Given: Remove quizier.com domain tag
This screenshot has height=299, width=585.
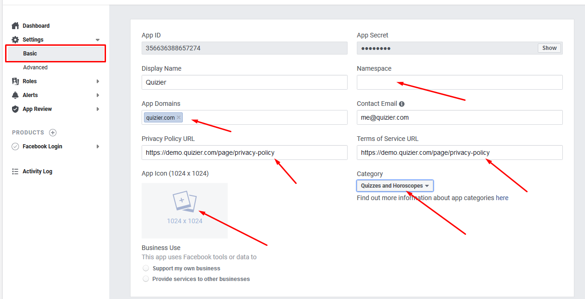Looking at the screenshot, I should coord(179,117).
